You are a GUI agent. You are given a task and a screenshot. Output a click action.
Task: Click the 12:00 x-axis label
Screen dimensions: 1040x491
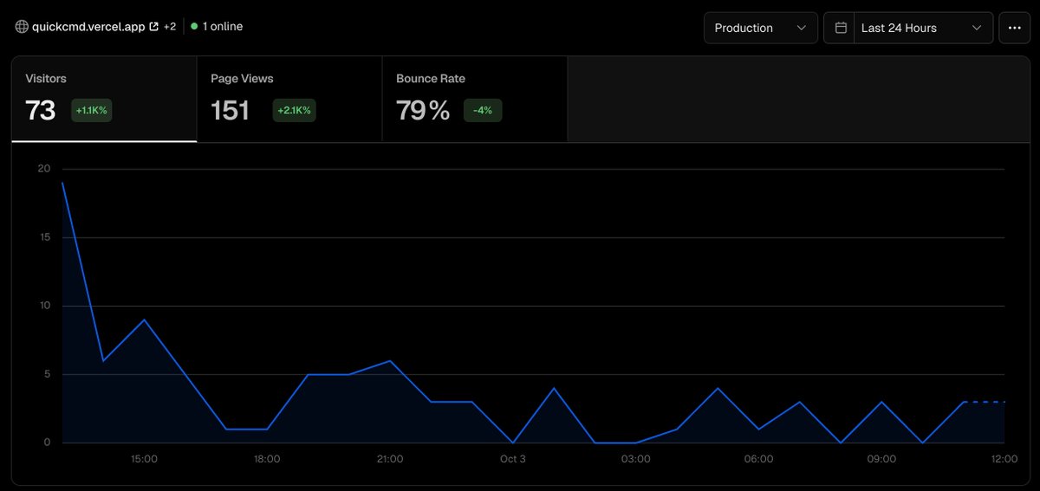[1004, 459]
